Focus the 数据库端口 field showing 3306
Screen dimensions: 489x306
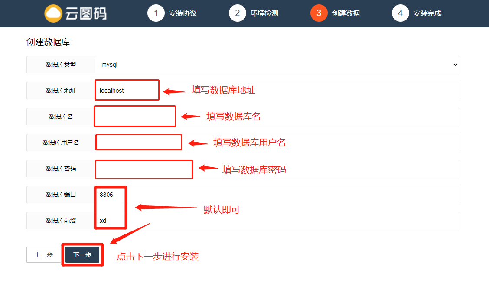[x=277, y=195]
